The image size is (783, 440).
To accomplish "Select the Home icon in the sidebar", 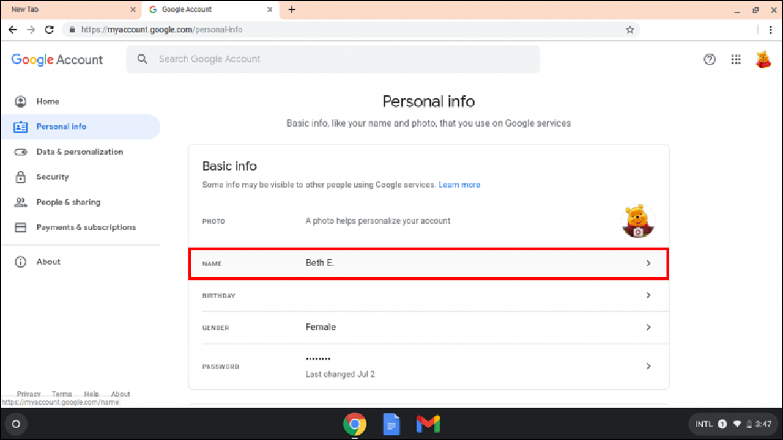I will (x=21, y=101).
